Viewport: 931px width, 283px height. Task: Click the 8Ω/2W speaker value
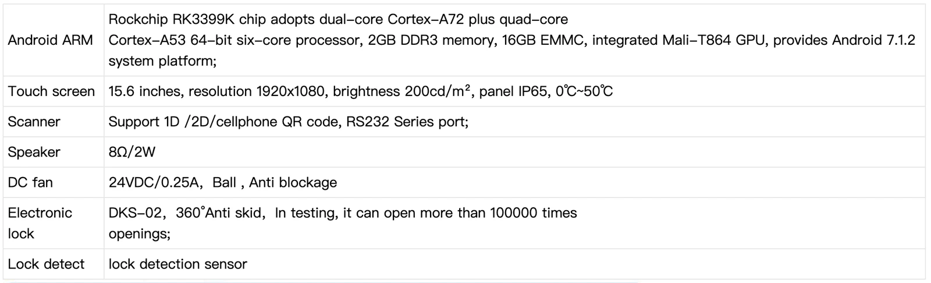(x=132, y=152)
